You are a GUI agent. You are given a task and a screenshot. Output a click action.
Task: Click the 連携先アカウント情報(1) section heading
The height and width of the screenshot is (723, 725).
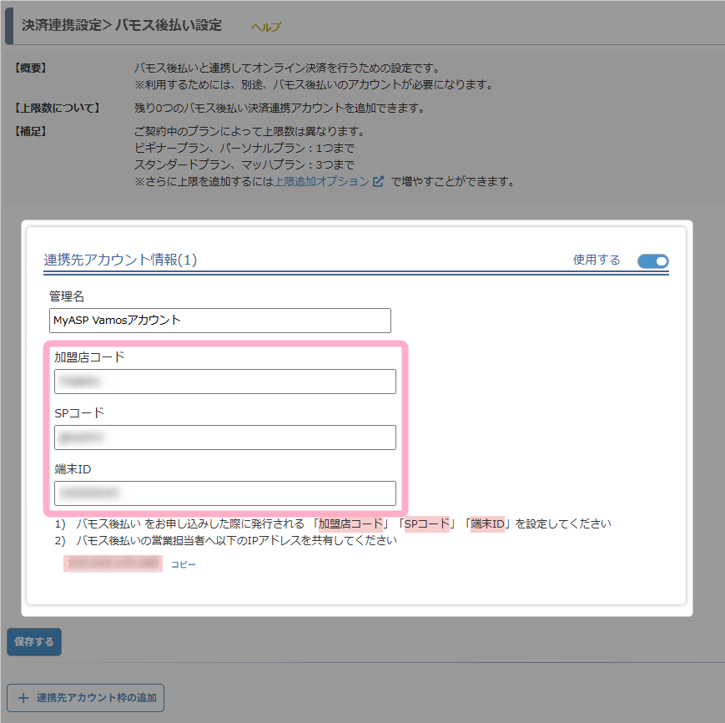(x=120, y=260)
